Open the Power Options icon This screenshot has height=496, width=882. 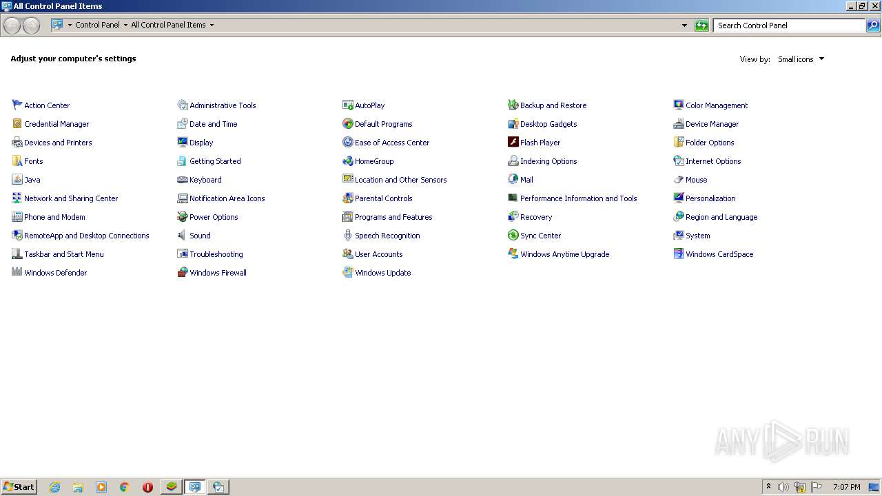[183, 216]
